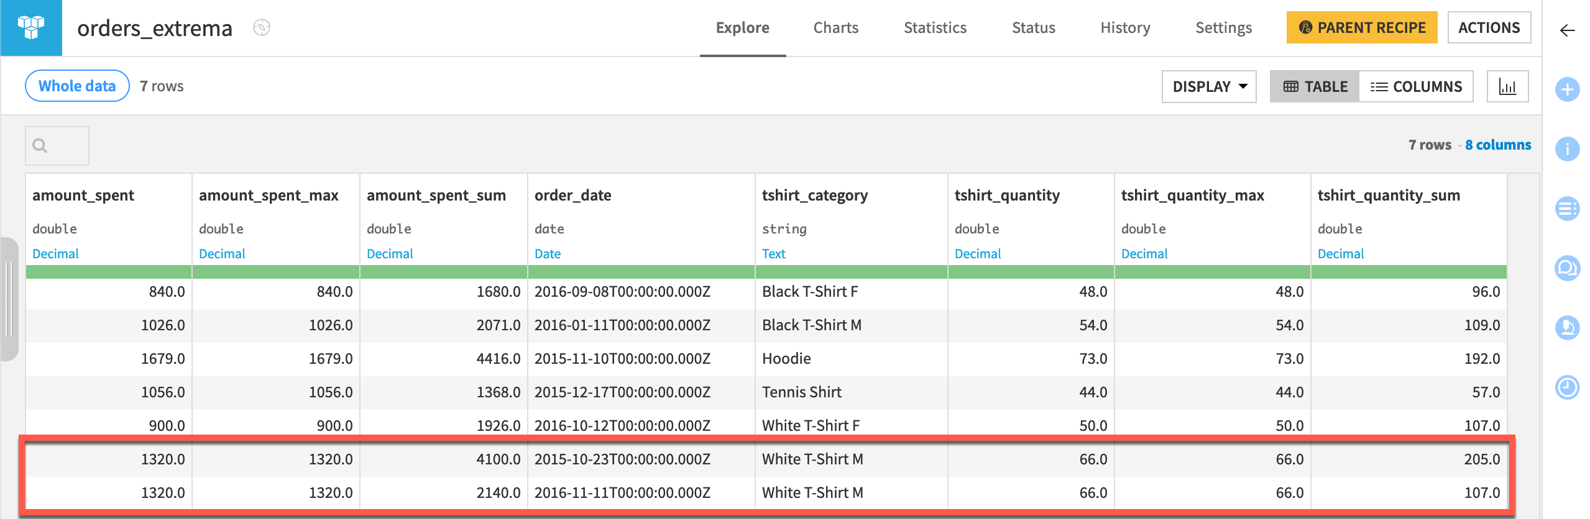This screenshot has height=519, width=1590.
Task: Open tshirt_quantity_sum column header menu
Action: coord(1389,195)
